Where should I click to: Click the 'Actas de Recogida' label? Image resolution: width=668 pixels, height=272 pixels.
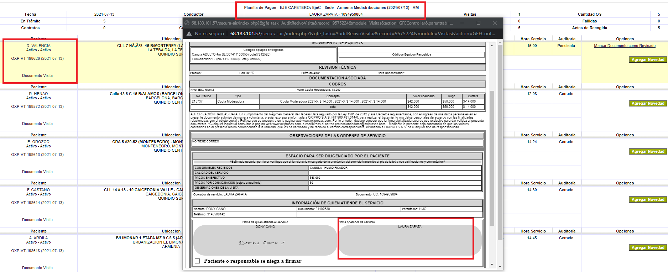point(589,28)
